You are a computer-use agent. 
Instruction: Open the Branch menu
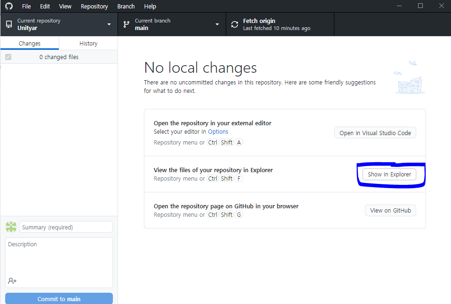pyautogui.click(x=126, y=6)
